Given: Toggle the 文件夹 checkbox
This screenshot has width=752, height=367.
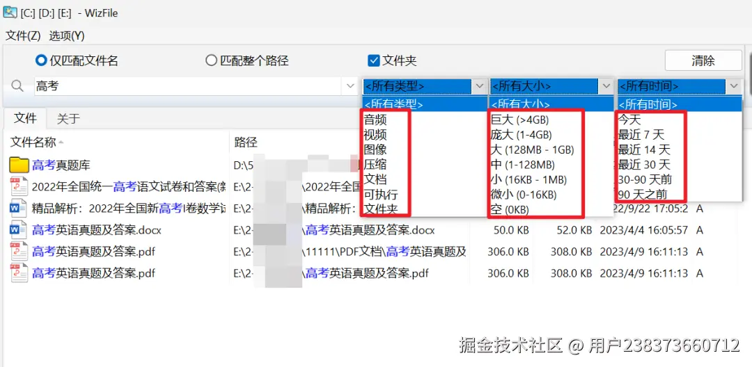Looking at the screenshot, I should [374, 60].
